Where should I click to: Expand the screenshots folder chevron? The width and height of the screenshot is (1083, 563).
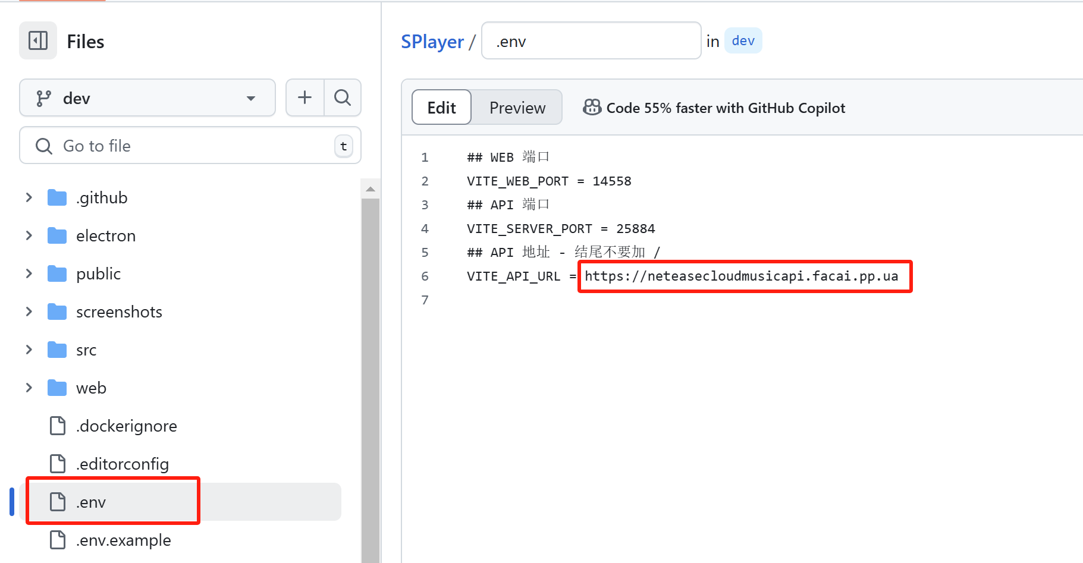29,312
